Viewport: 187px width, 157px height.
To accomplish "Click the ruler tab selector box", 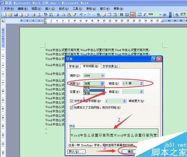I will [x=3, y=21].
